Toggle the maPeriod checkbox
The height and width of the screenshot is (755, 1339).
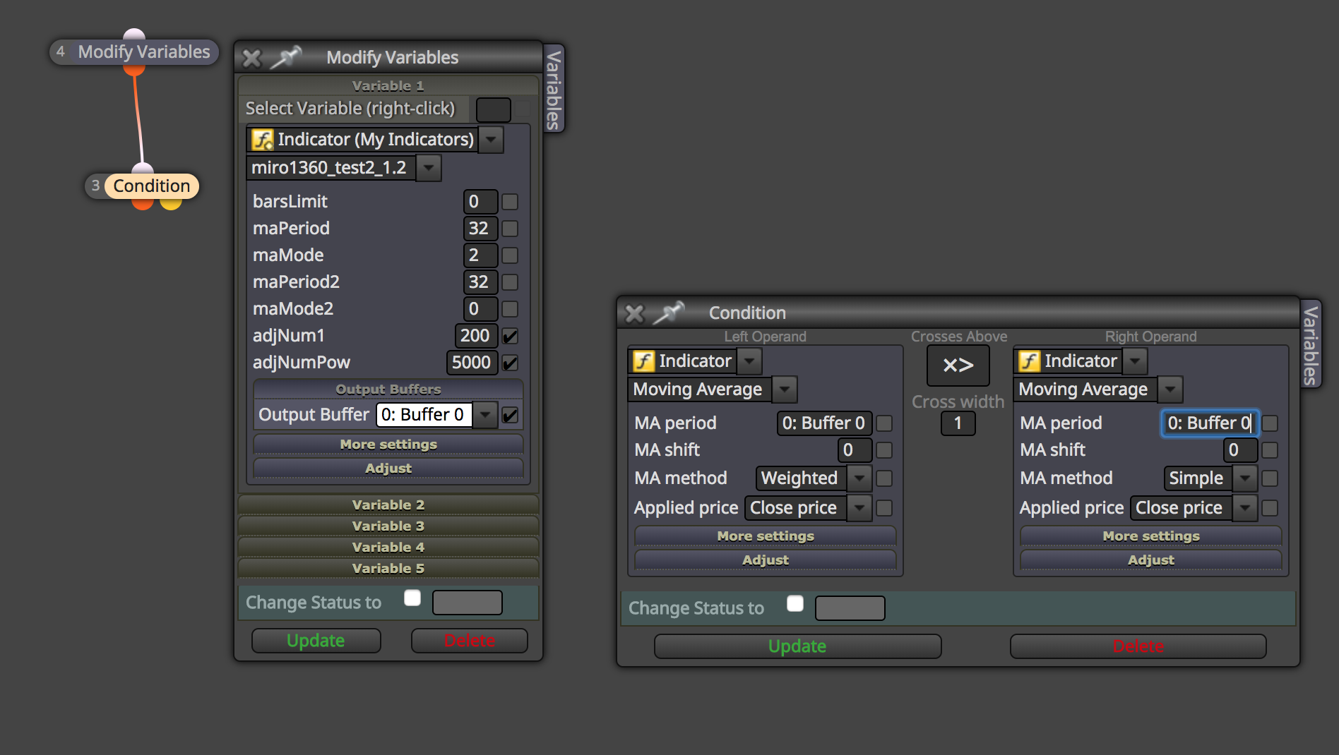(x=510, y=229)
